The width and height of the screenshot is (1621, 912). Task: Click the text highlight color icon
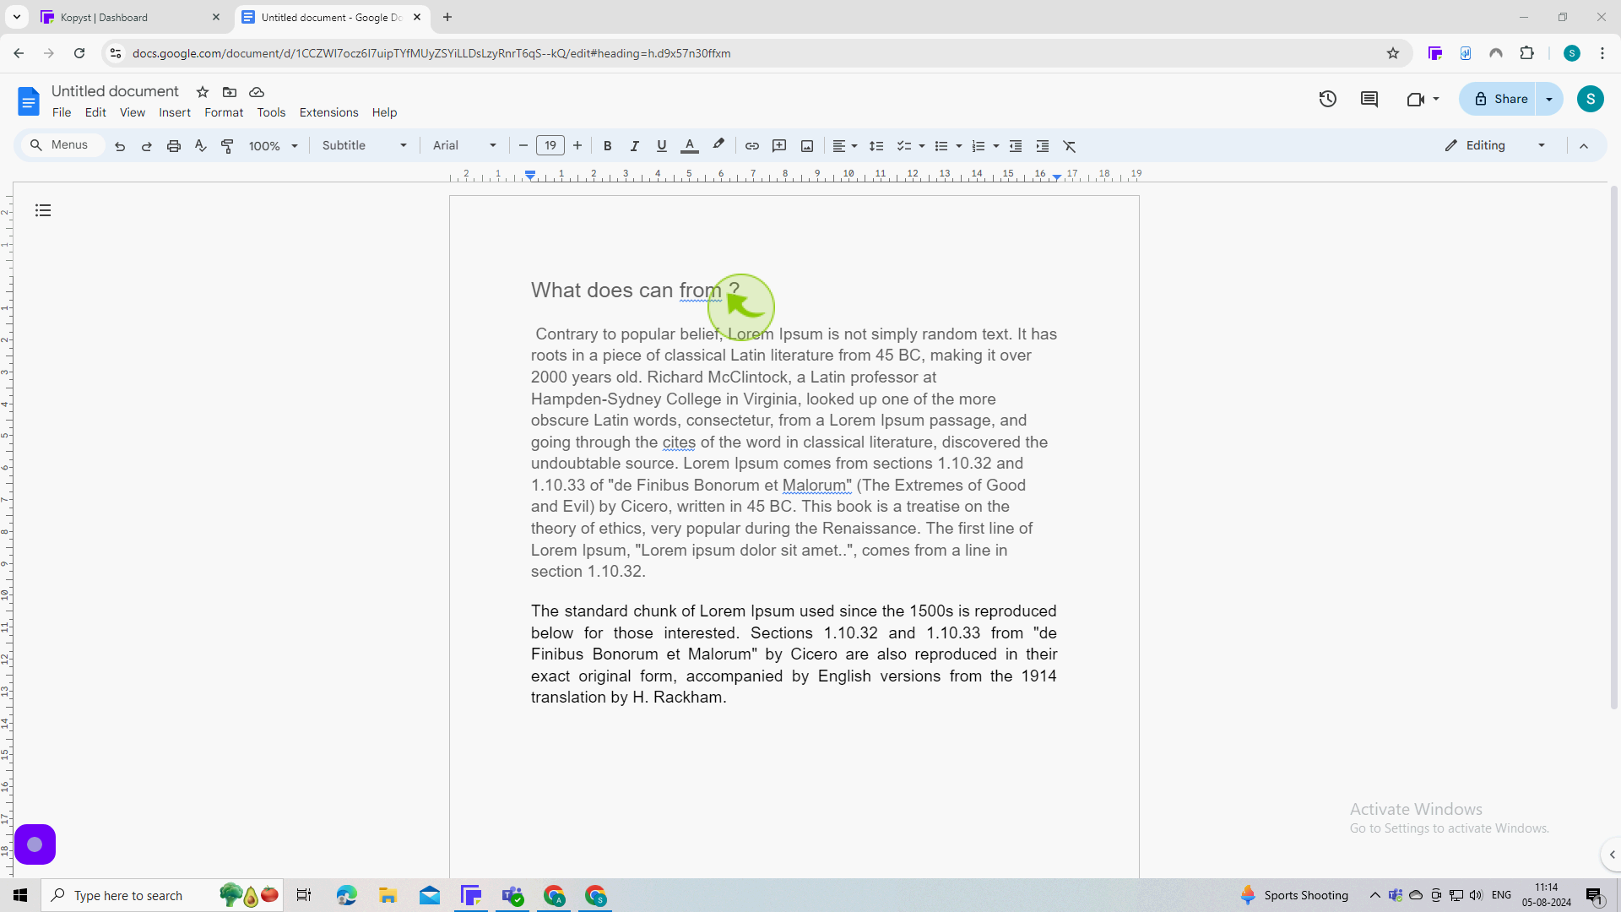[718, 144]
